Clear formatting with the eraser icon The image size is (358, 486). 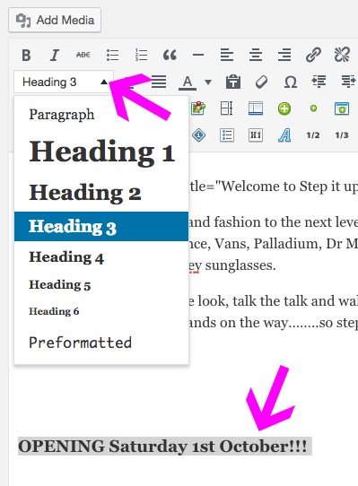(x=261, y=82)
